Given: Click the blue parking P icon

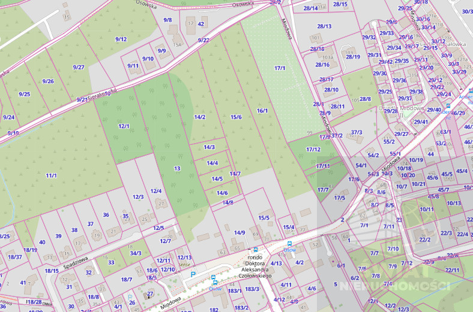Looking at the screenshot, I should tap(193, 274).
